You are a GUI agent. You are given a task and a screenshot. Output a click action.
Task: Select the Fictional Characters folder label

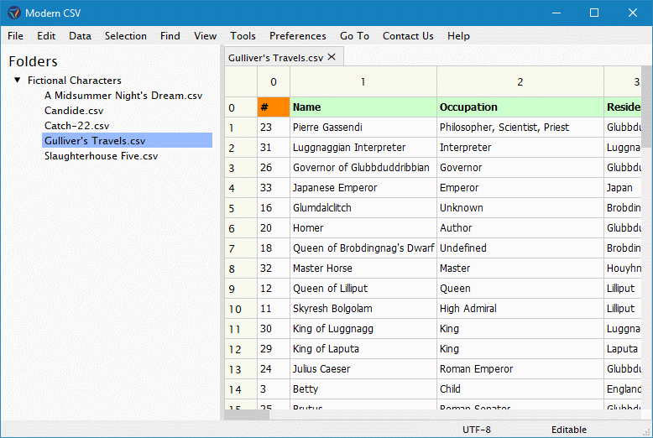[x=75, y=80]
